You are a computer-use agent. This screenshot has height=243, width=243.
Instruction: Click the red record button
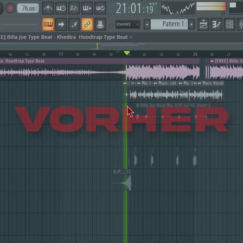[11, 8]
